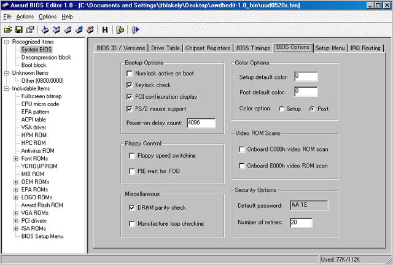
Task: Click the exit door icon in toolbar
Action: (136, 29)
